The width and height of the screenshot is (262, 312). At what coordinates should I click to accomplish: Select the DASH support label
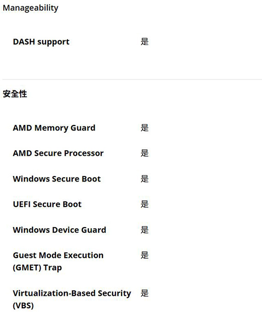[41, 42]
